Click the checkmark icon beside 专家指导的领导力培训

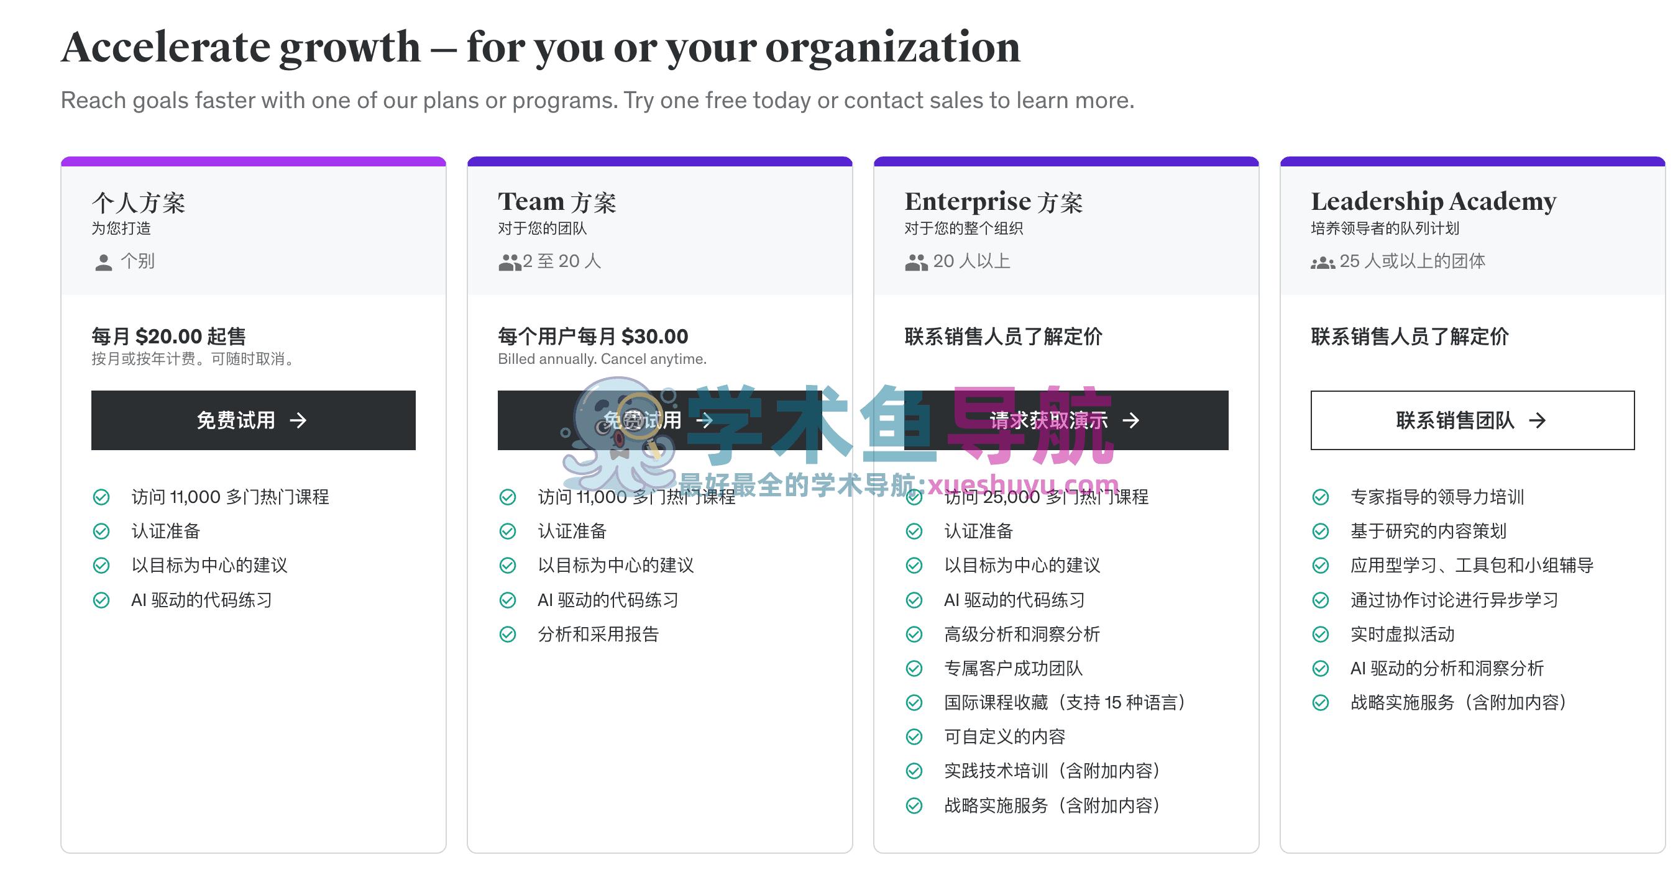coord(1321,497)
